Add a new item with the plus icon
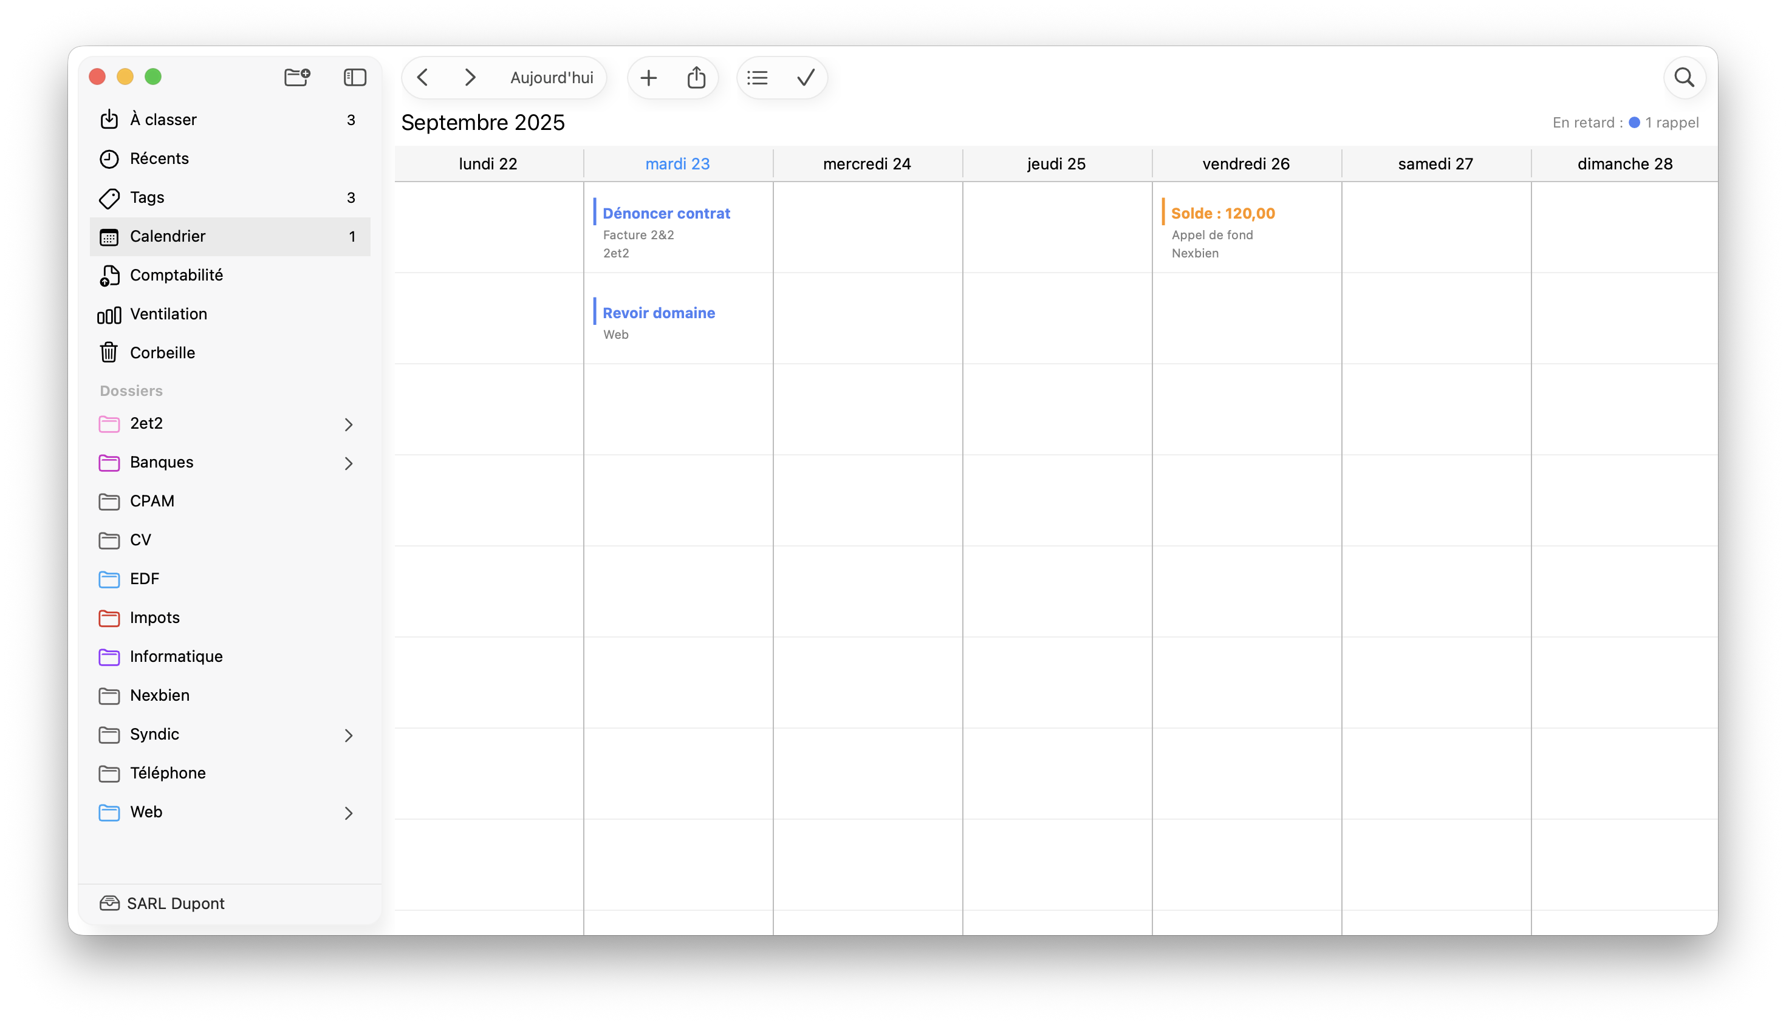This screenshot has height=1025, width=1786. pos(648,78)
